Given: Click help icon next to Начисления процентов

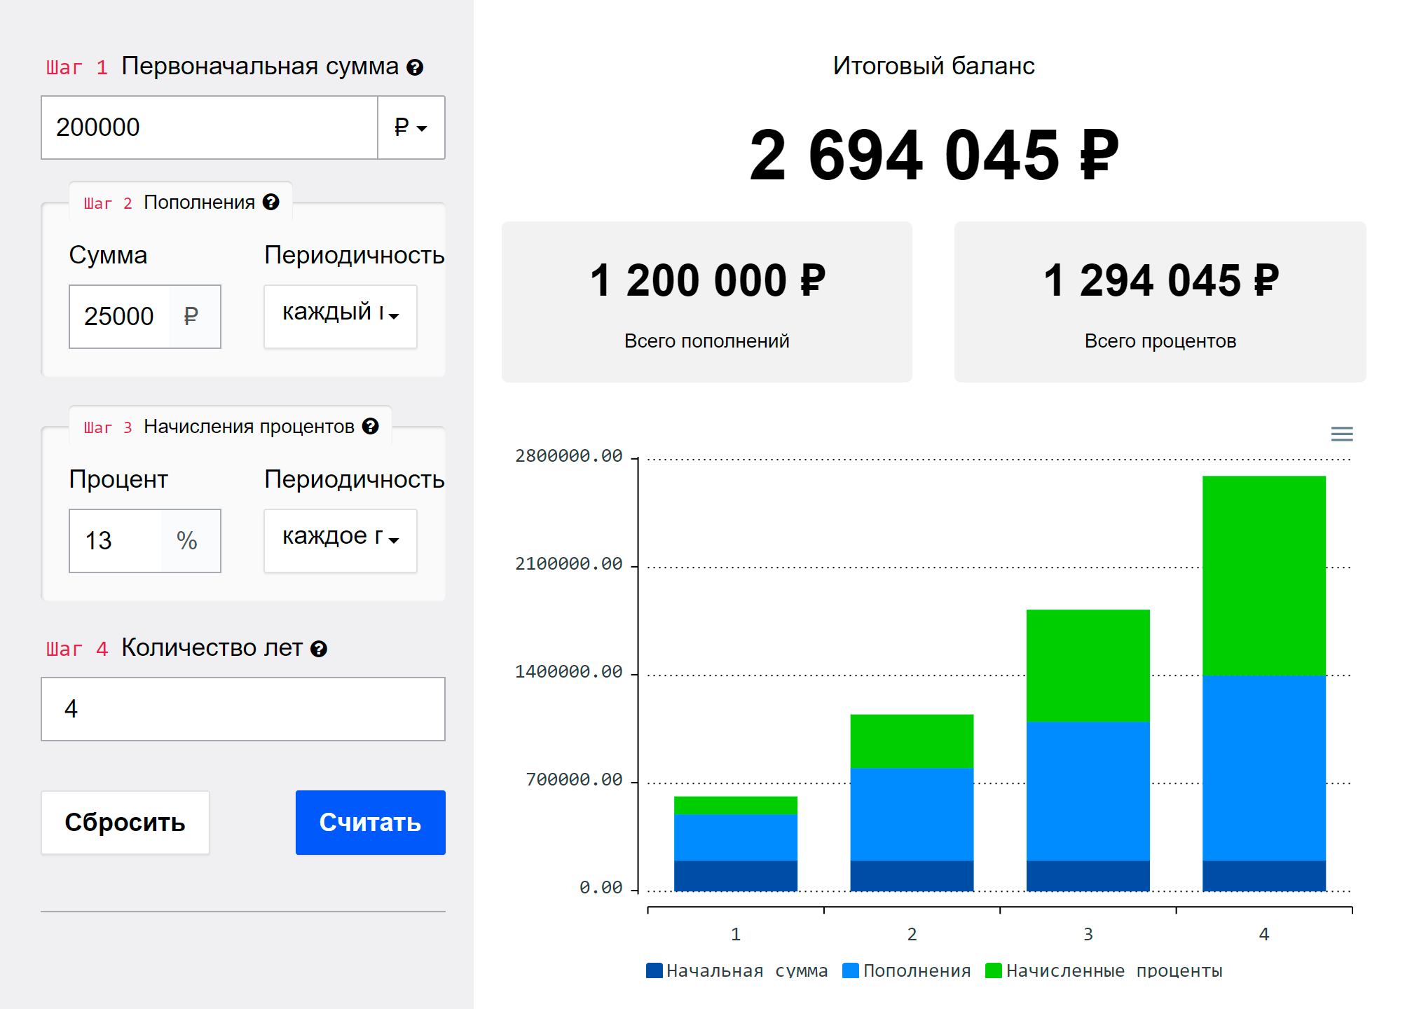Looking at the screenshot, I should [371, 426].
